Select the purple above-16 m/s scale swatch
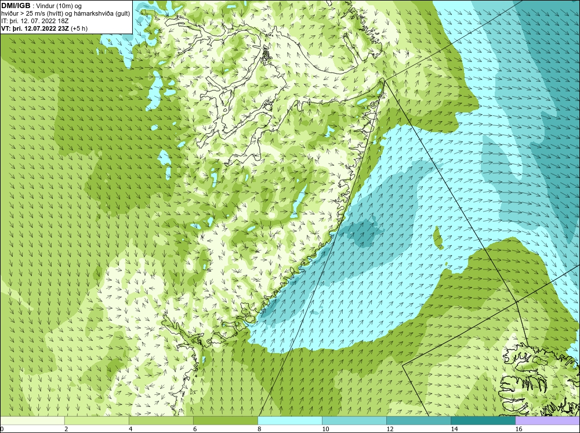 548,420
